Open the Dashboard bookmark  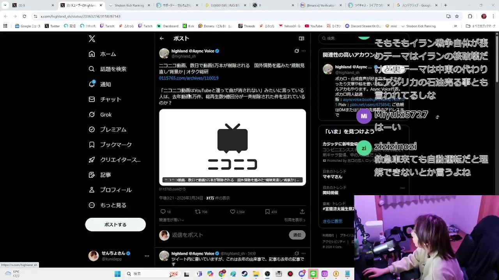point(168,26)
